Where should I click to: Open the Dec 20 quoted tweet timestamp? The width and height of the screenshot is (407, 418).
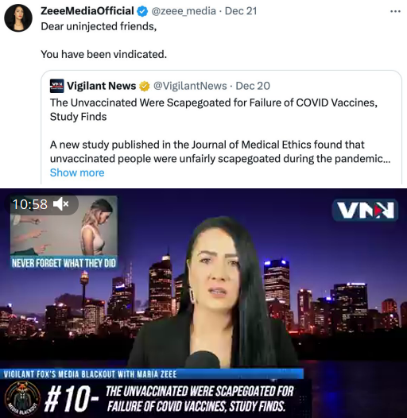click(x=253, y=86)
